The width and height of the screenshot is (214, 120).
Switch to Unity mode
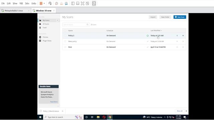click(x=88, y=4)
